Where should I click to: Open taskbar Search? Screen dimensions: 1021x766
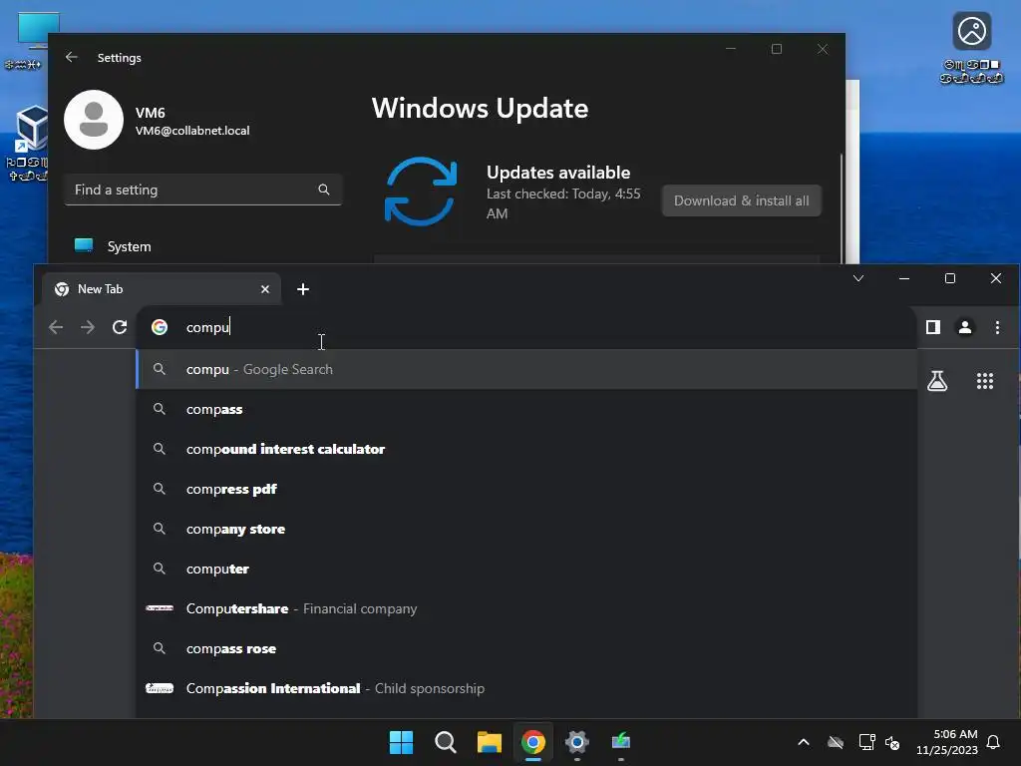(x=446, y=742)
